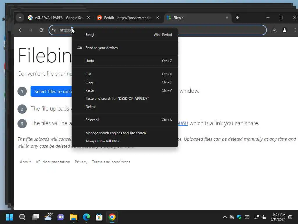Screen dimensions: 298x224
Task: Close the ASUS WALLPAPER Google Search tab
Action: pyautogui.click(x=88, y=17)
